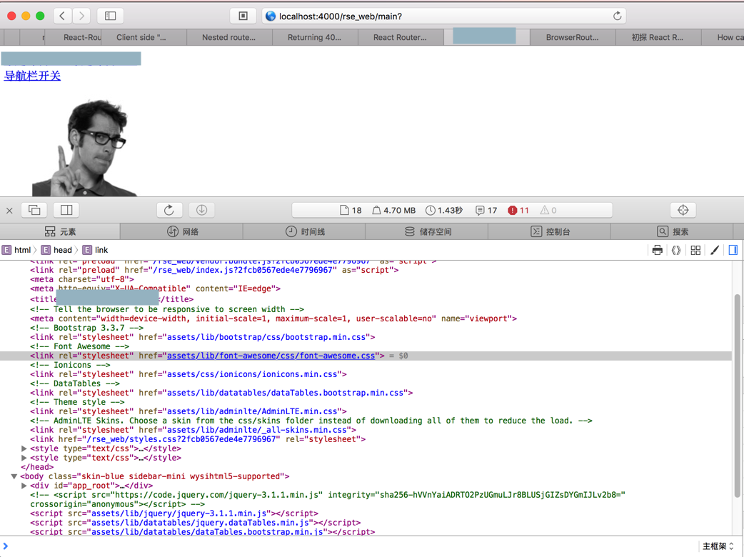Click the 4.70 MB size indicator

394,210
